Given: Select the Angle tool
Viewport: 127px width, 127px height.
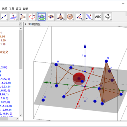Looking at the screenshot, I should click(79, 17).
